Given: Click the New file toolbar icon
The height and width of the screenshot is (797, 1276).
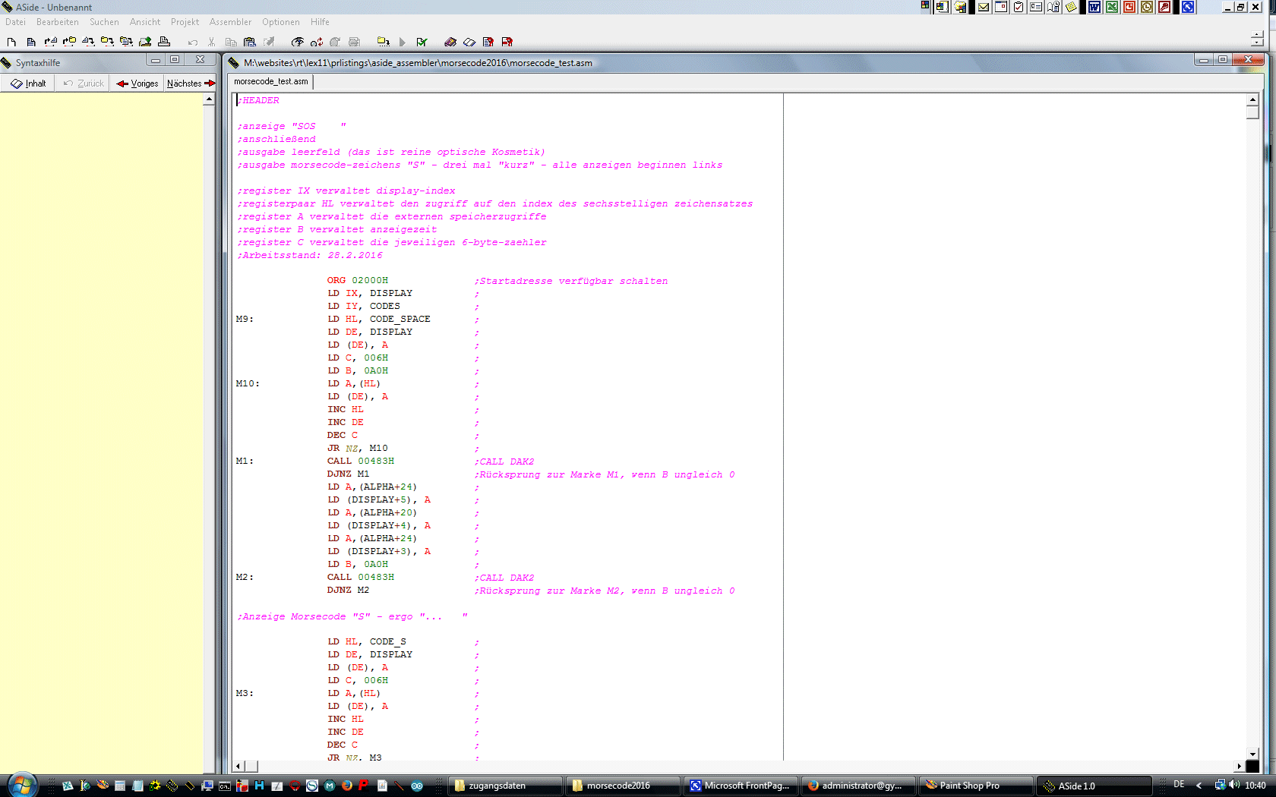Looking at the screenshot, I should coord(11,42).
